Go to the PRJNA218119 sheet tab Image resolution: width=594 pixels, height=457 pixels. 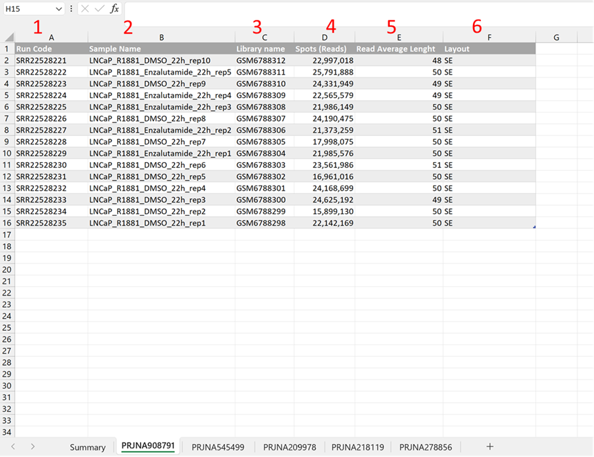click(x=357, y=447)
